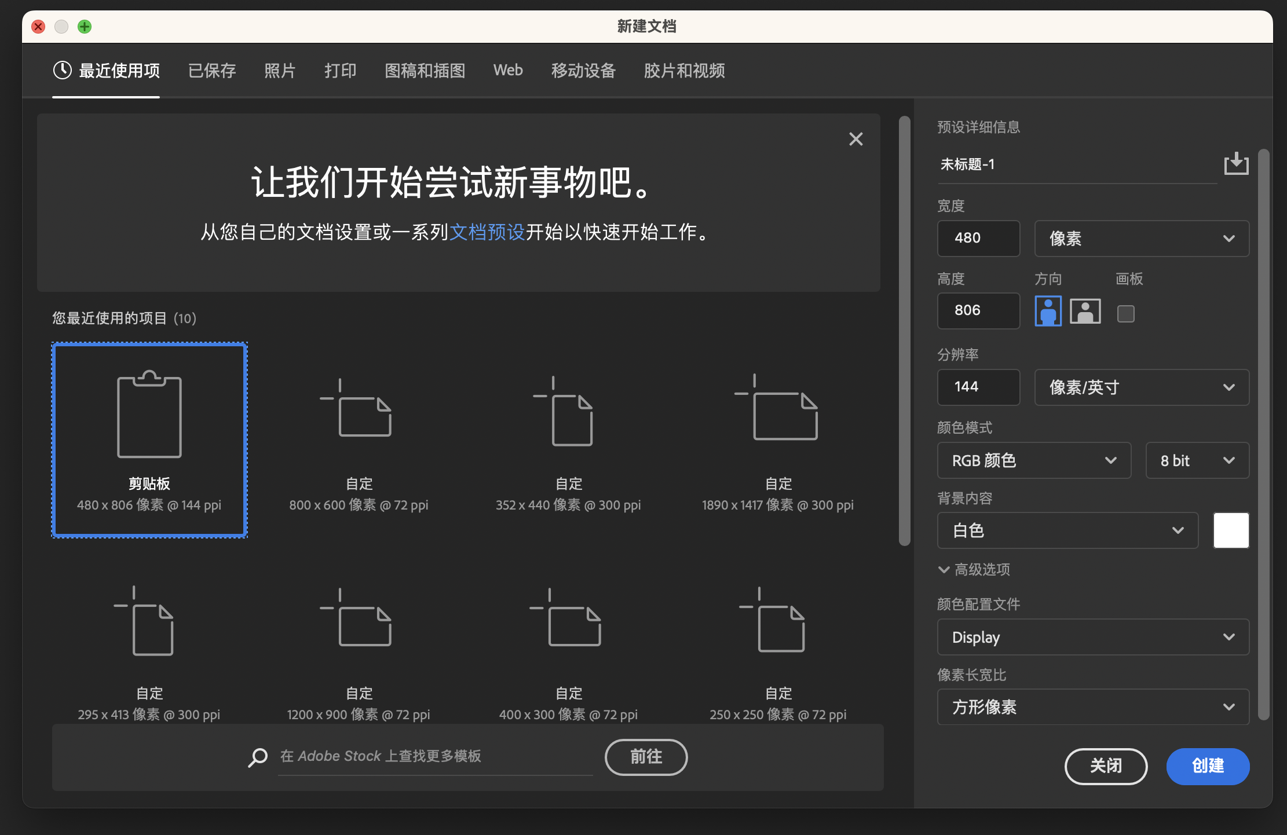
Task: Dismiss the welcome banner with X
Action: (x=855, y=139)
